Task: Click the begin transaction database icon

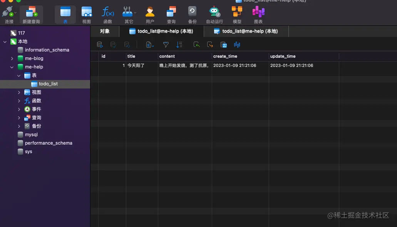Action: pyautogui.click(x=100, y=45)
